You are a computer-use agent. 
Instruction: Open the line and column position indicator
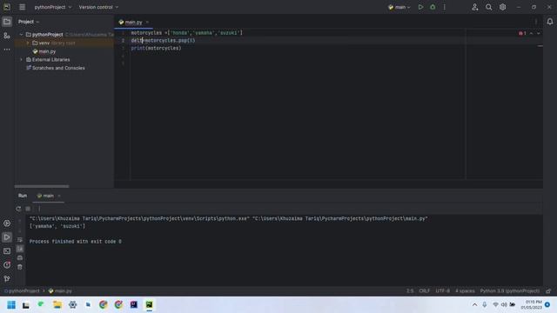[410, 291]
